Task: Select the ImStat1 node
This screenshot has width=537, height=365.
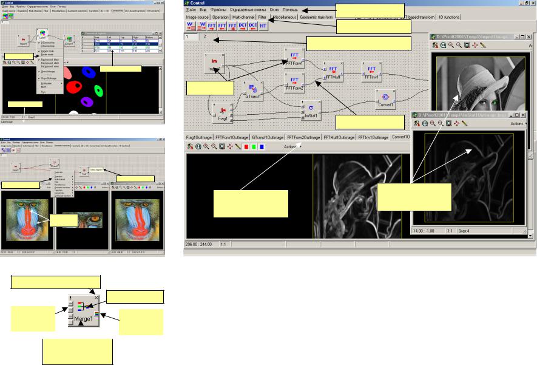Action: click(311, 110)
